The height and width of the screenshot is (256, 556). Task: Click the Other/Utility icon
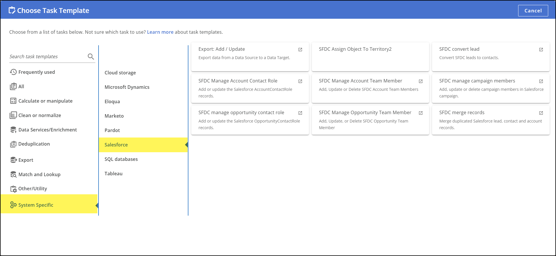(13, 189)
